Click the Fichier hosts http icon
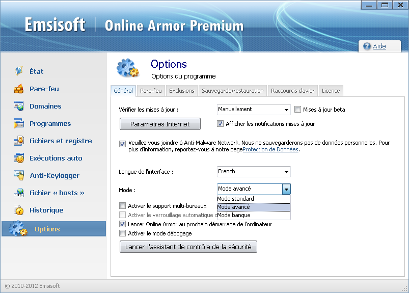This screenshot has width=409, height=293. tap(19, 193)
